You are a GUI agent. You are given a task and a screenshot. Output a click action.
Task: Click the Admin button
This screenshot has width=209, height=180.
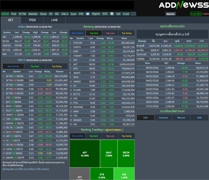[171, 14]
